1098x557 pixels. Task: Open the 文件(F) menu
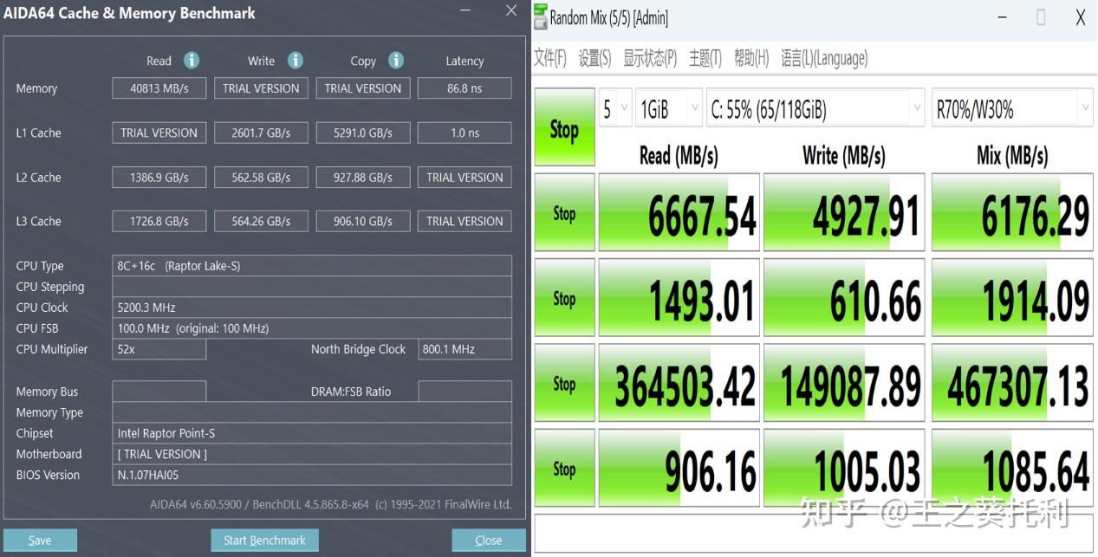tap(549, 58)
